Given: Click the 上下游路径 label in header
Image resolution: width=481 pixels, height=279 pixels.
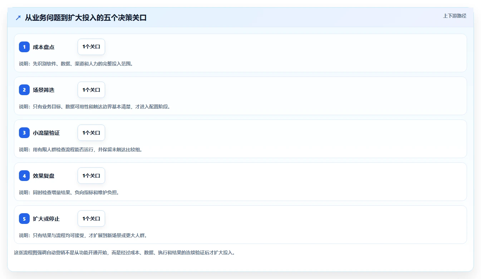Looking at the screenshot, I should tap(455, 16).
